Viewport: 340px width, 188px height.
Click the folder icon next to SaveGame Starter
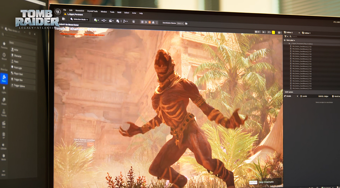[x=186, y=24]
